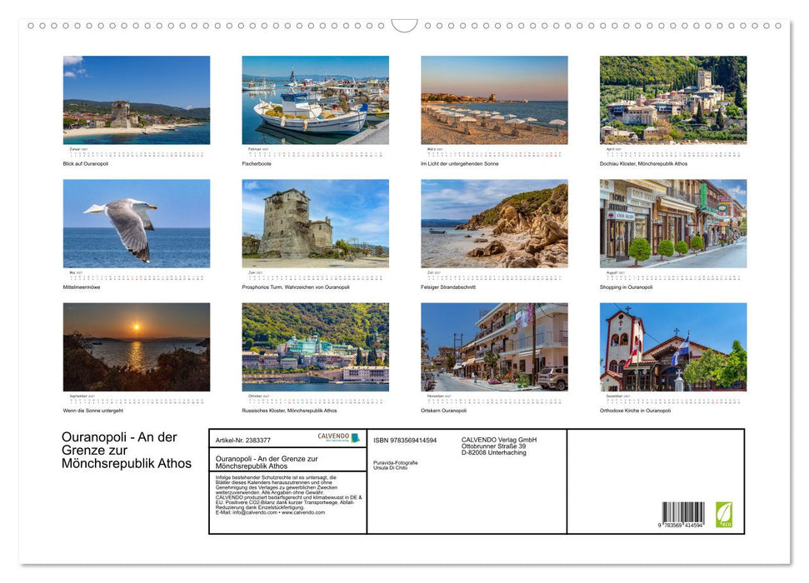Click the green eco leaf icon
Image resolution: width=809 pixels, height=583 pixels.
724,515
